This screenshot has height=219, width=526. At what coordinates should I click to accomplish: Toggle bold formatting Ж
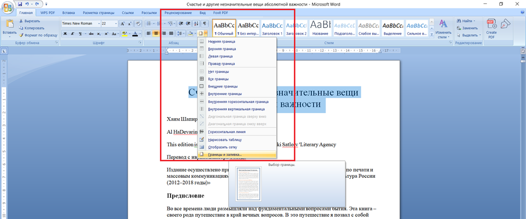tap(65, 33)
